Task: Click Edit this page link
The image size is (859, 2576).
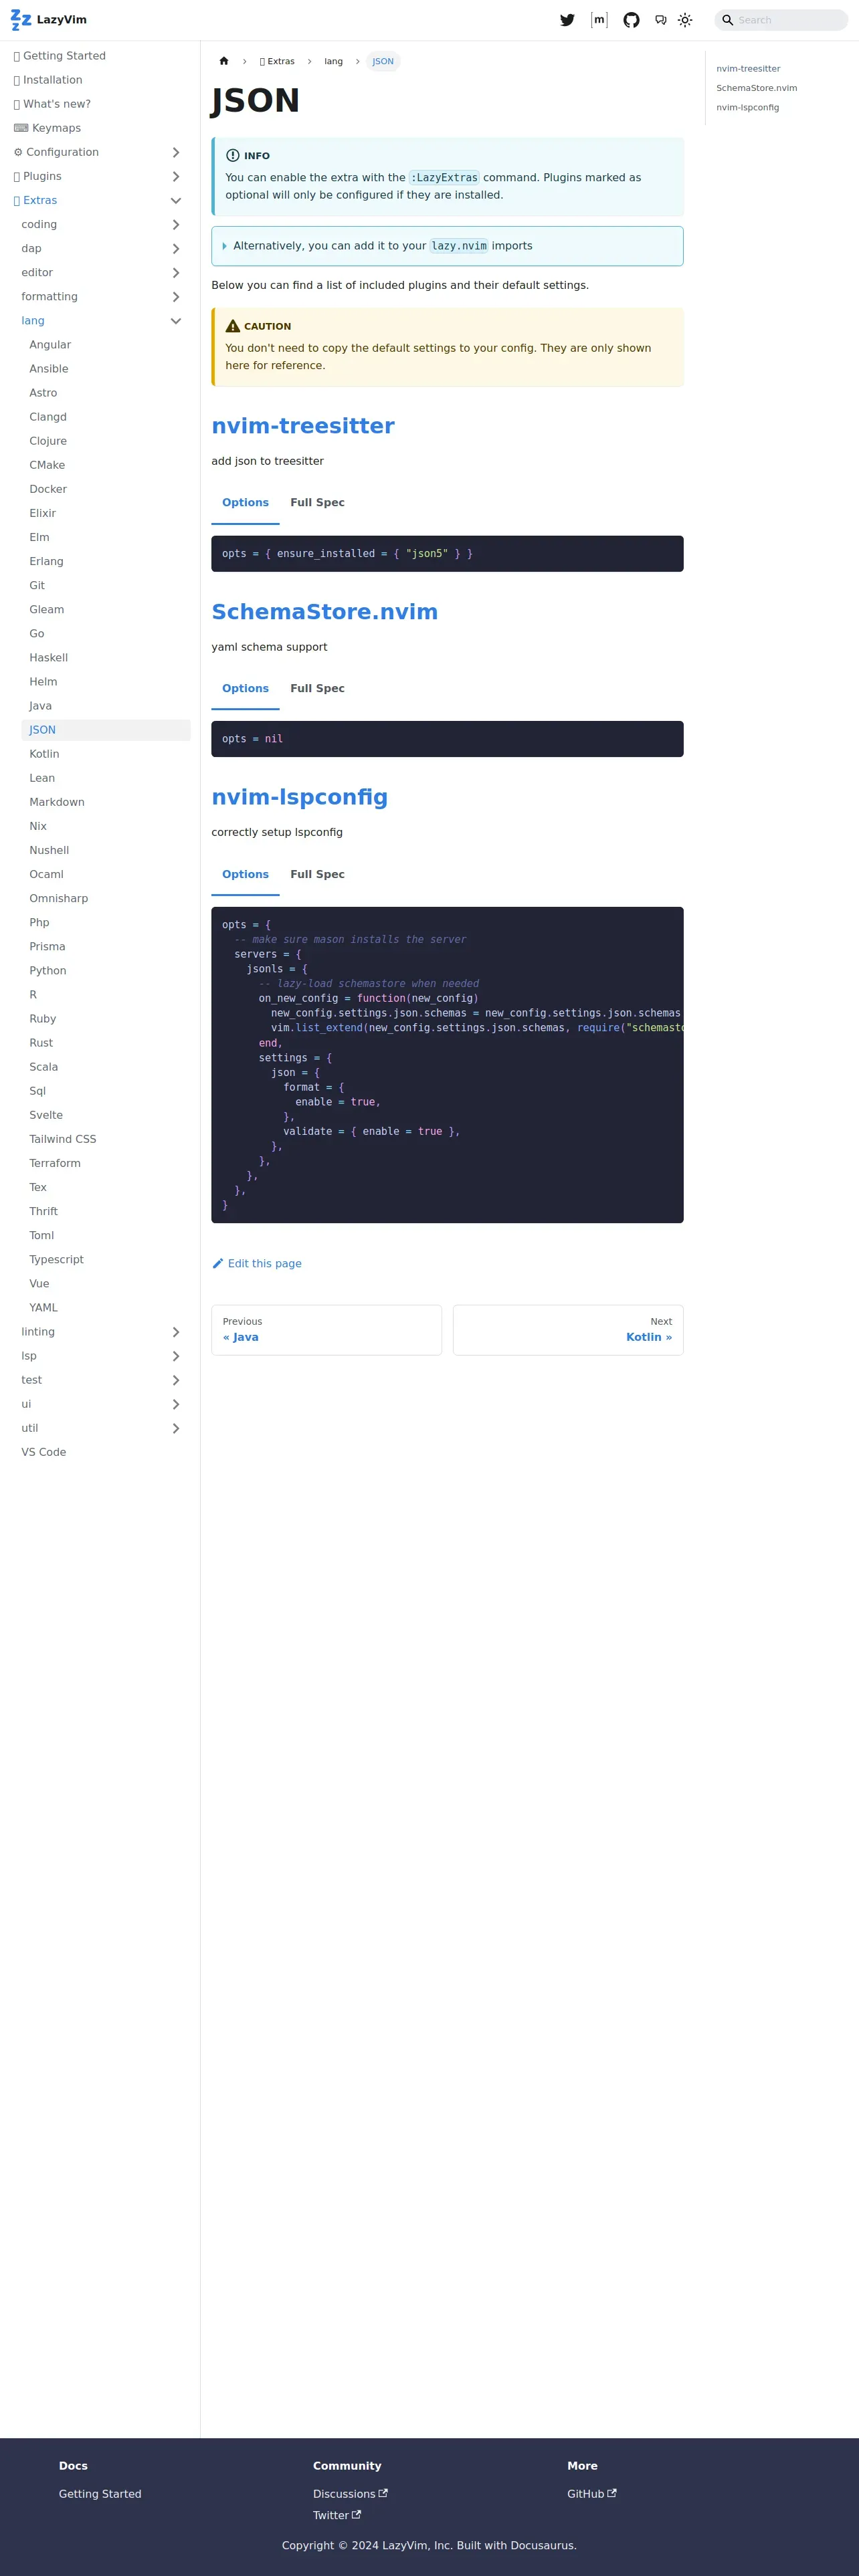Action: point(257,1264)
